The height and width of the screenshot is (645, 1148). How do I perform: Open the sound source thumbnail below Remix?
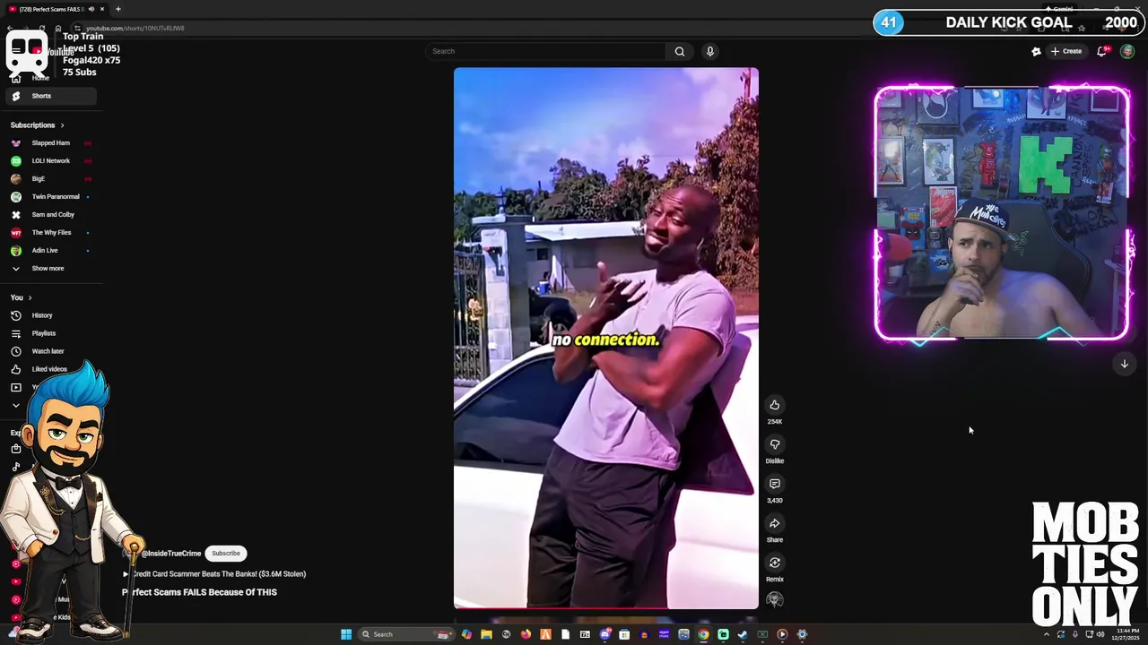pyautogui.click(x=775, y=600)
